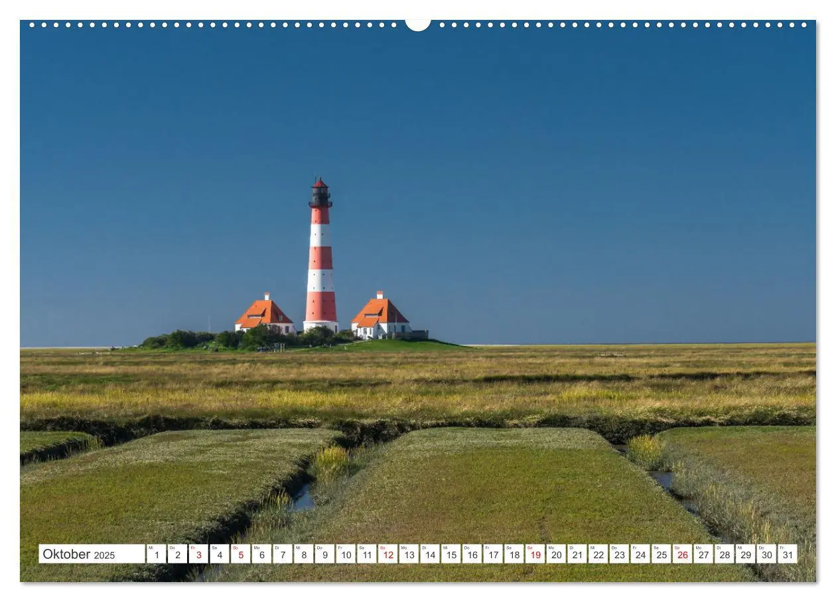
Task: Pick date cell 29 in the strip
Action: [x=744, y=554]
